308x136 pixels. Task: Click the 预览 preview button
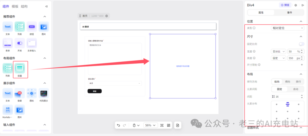coord(285,5)
